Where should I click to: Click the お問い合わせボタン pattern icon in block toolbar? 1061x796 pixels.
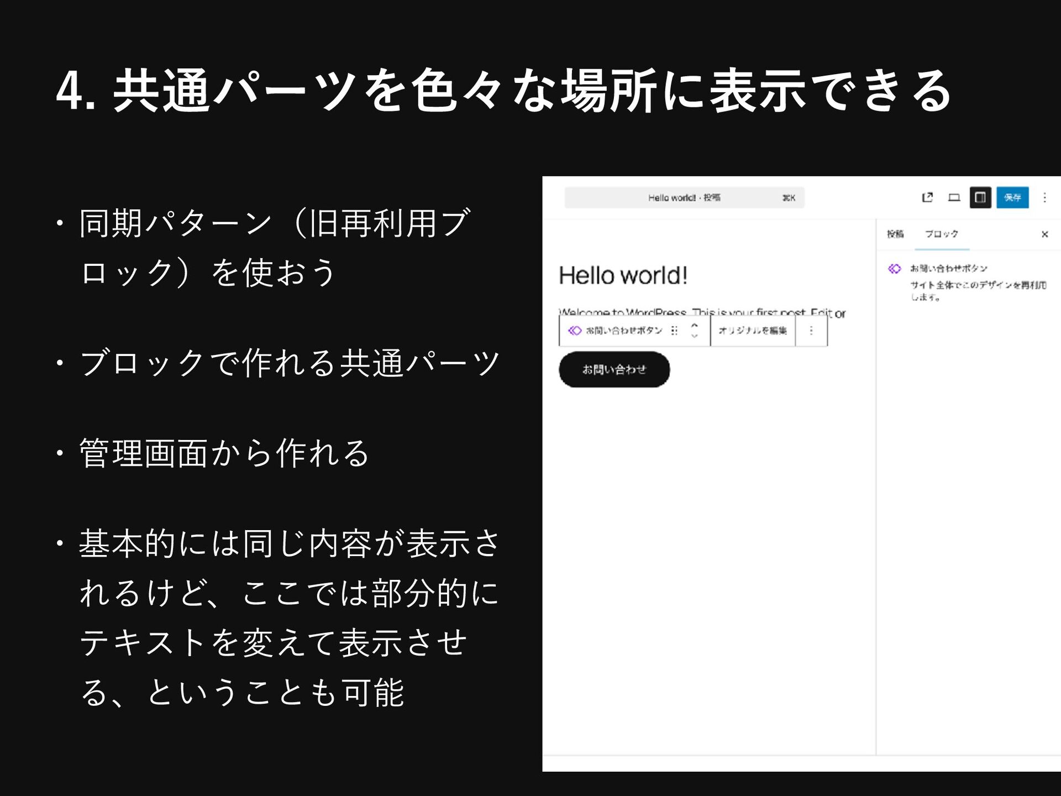(x=575, y=331)
